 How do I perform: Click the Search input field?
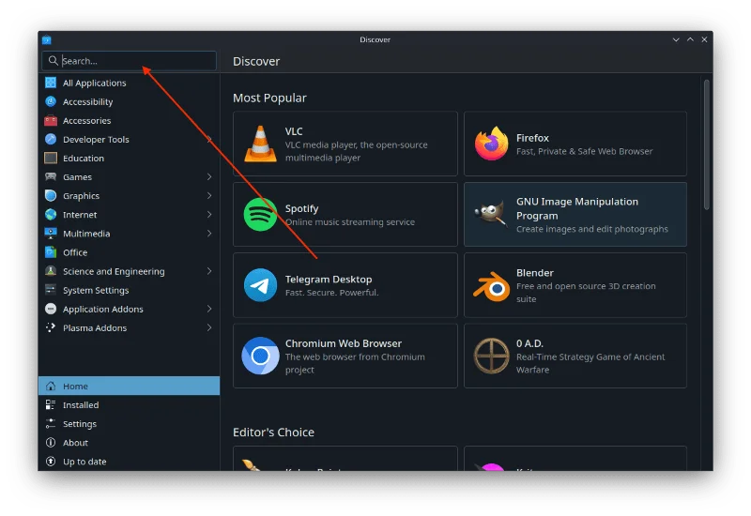(131, 61)
